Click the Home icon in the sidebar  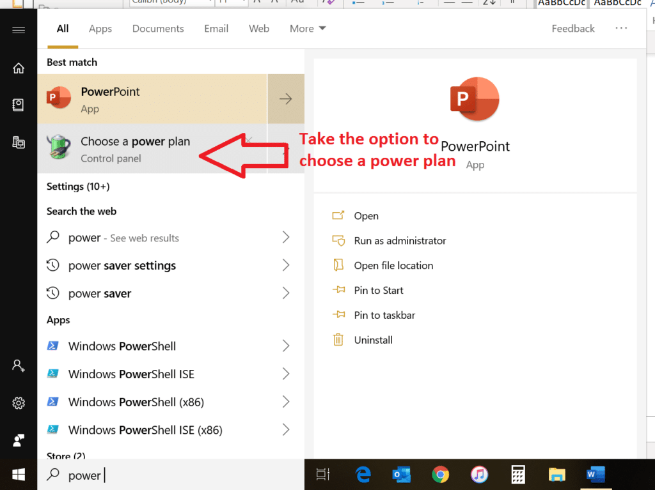coord(19,68)
